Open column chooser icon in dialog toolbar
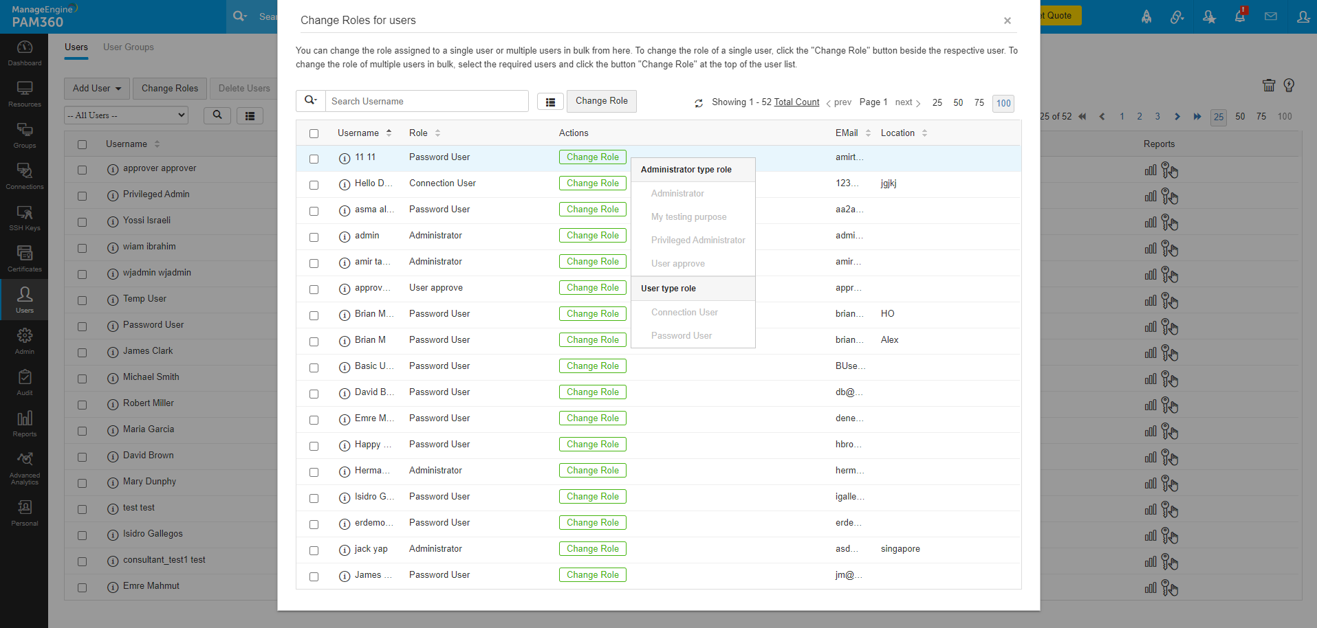Screen dimensions: 1317x628 click(x=550, y=102)
